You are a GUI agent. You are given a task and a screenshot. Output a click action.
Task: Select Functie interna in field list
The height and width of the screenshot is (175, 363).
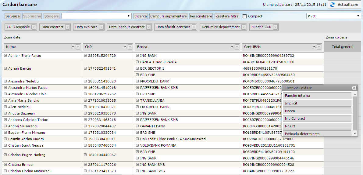coord(317,96)
